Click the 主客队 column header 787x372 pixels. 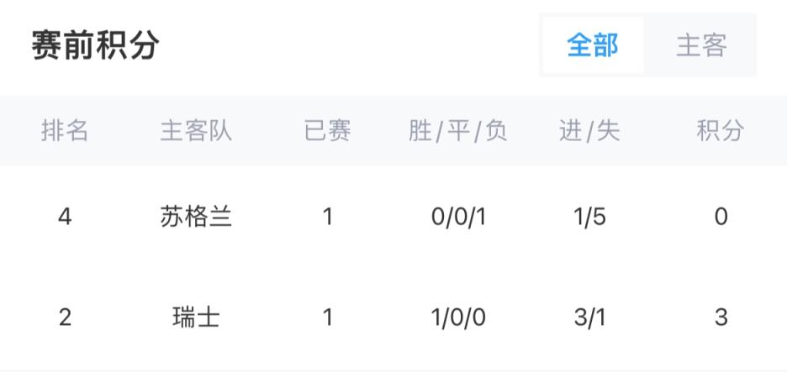click(x=196, y=131)
